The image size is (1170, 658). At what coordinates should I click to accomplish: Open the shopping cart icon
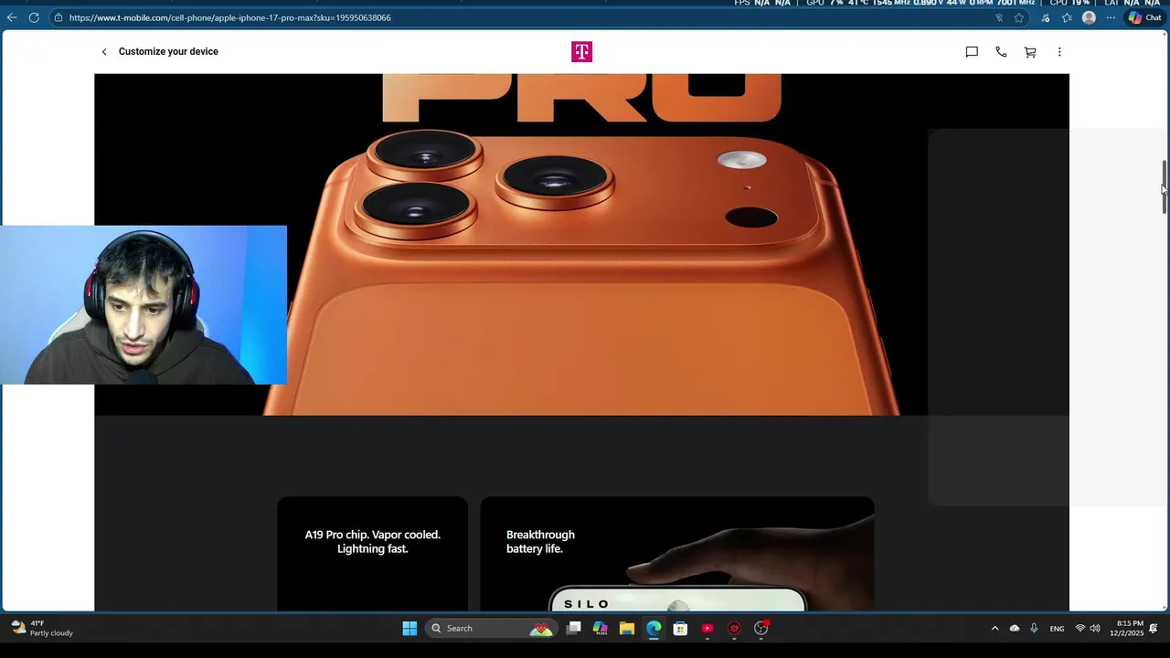point(1030,52)
